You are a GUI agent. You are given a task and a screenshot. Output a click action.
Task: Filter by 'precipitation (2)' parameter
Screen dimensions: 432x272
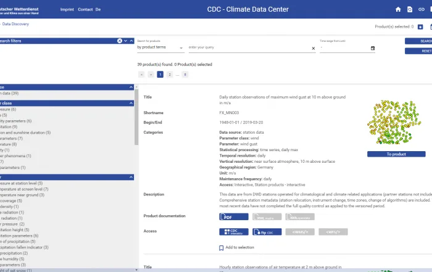coord(14,253)
